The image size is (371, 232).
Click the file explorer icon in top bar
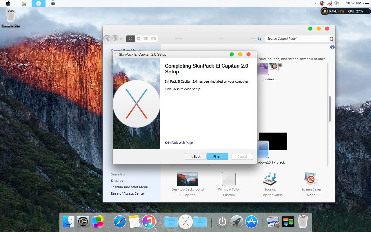pyautogui.click(x=24, y=3)
